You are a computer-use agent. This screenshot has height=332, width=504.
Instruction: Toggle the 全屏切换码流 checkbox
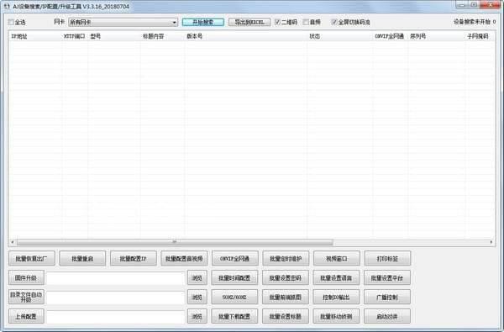[334, 22]
